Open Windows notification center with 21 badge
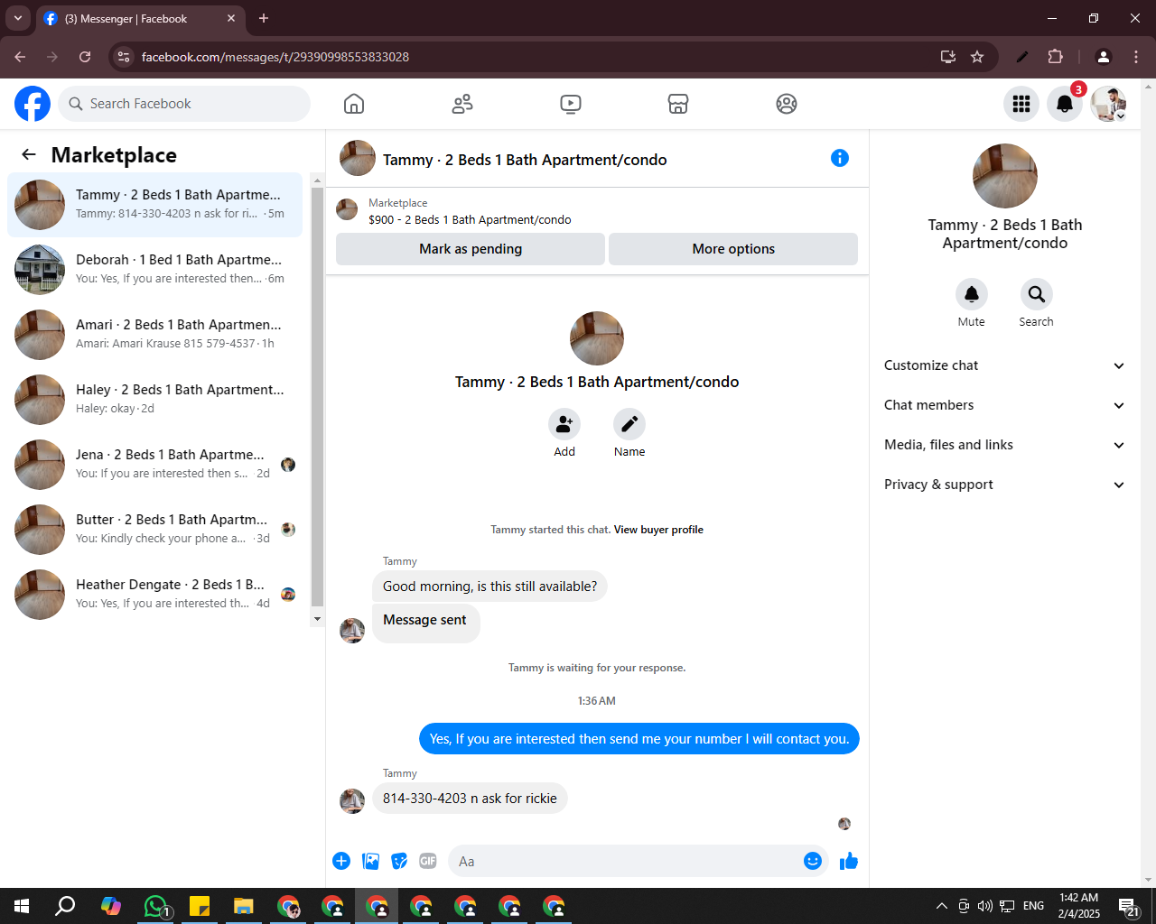1156x924 pixels. (x=1128, y=906)
